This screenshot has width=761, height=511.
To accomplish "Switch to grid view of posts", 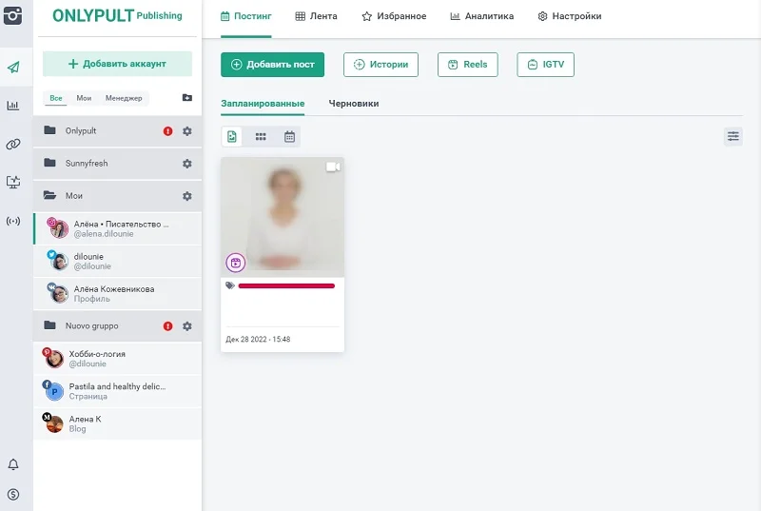I will tap(261, 137).
